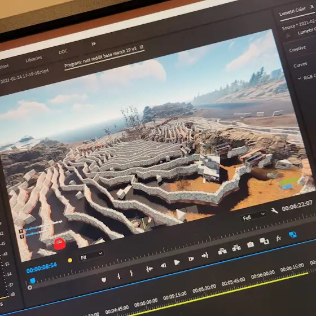Open the Full playback resolution dropdown
Screen dimensions: 316x316
253,216
